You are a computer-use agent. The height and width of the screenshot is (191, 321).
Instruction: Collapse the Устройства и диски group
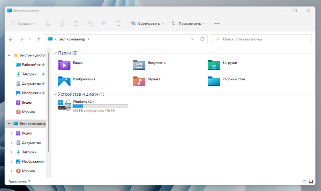point(55,94)
